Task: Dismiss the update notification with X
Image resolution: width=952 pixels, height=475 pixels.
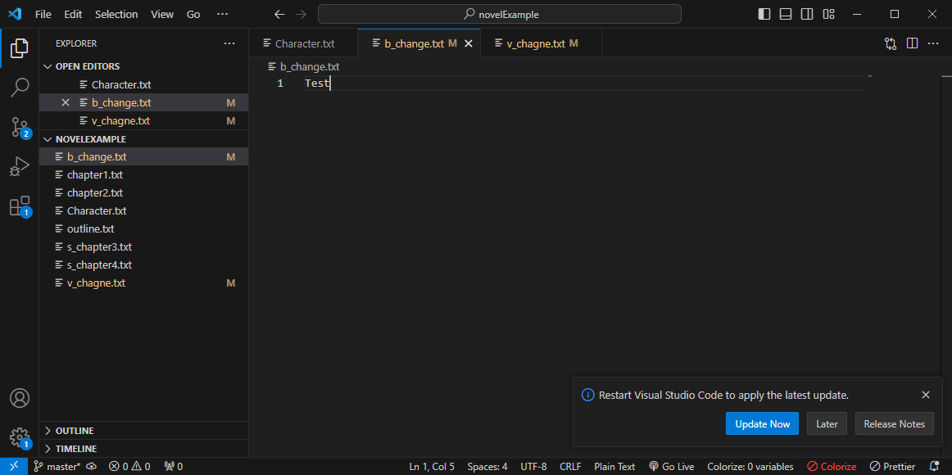Action: coord(925,395)
